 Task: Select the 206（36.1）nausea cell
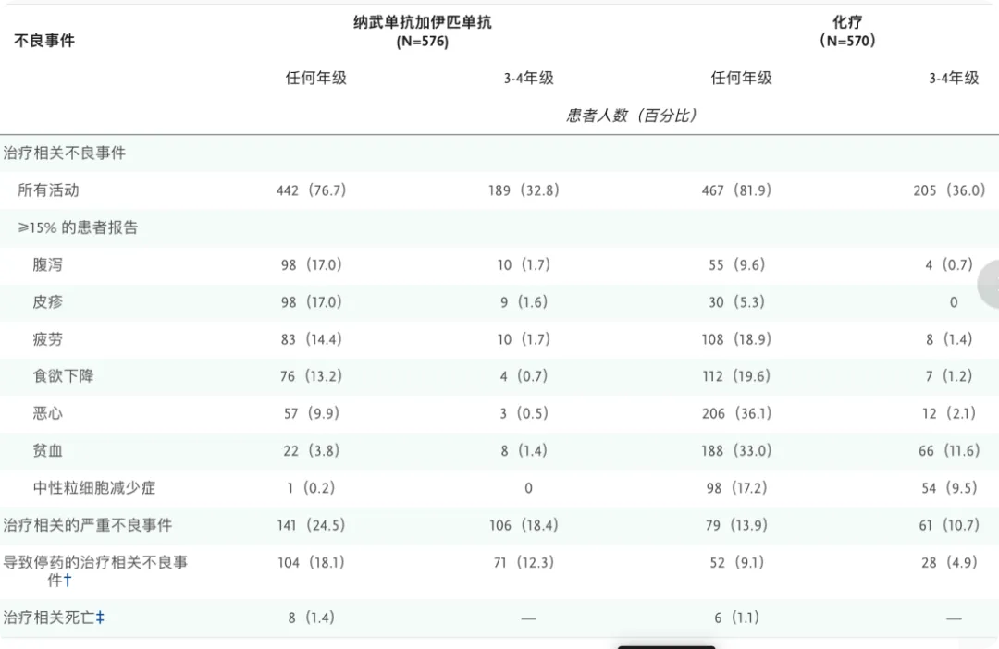736,413
